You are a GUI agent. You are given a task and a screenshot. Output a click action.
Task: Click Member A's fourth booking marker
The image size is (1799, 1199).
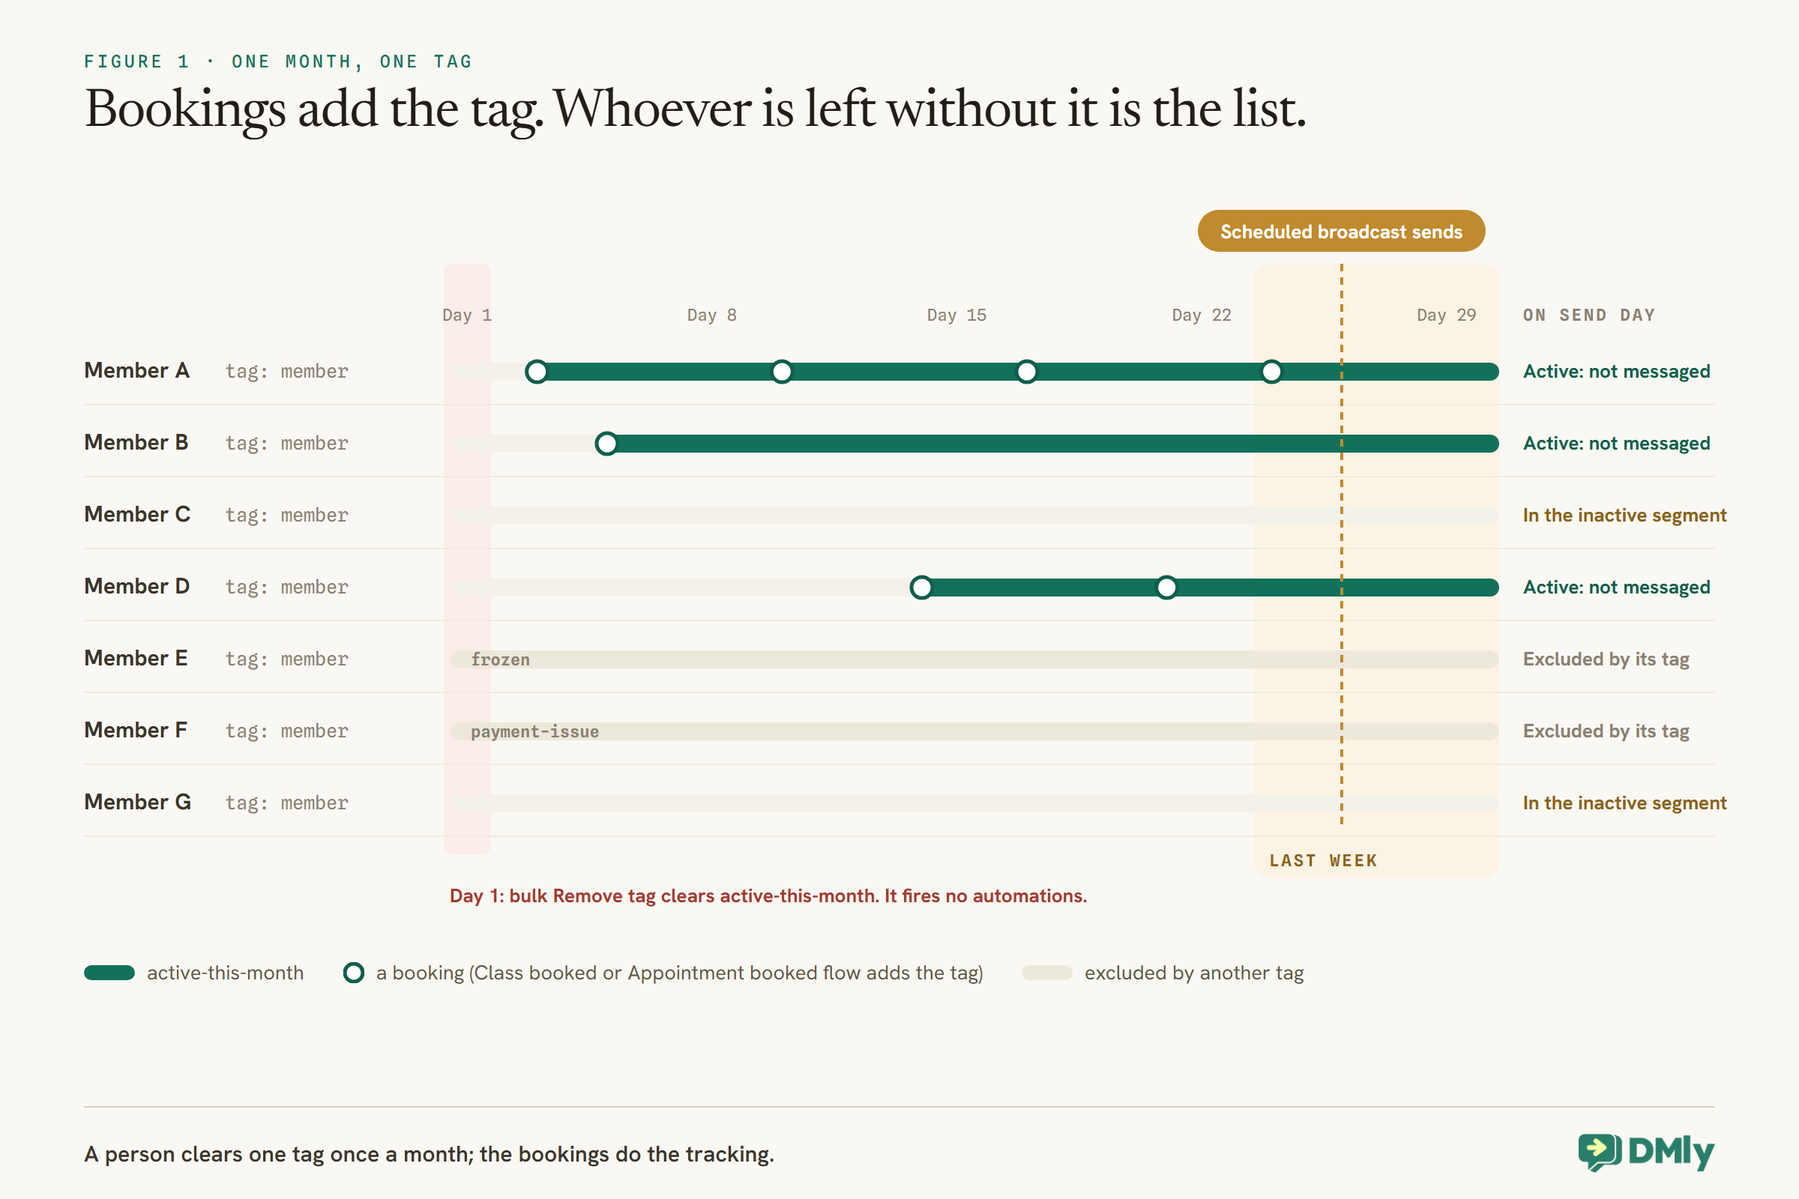click(1271, 372)
